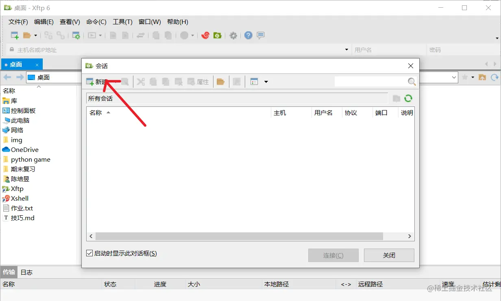Open the 查看(V) menu

tap(70, 22)
